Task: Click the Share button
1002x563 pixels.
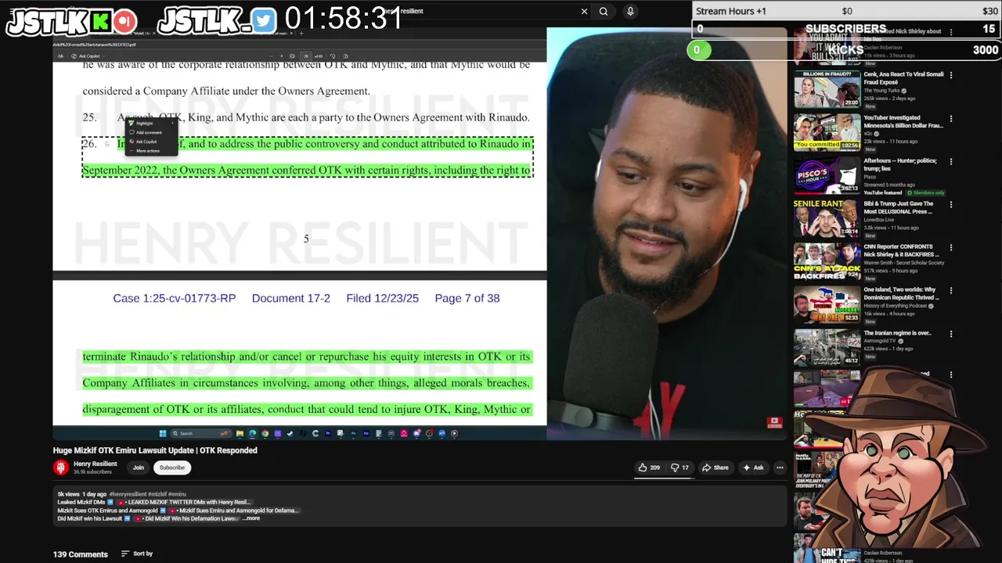Action: [x=715, y=468]
